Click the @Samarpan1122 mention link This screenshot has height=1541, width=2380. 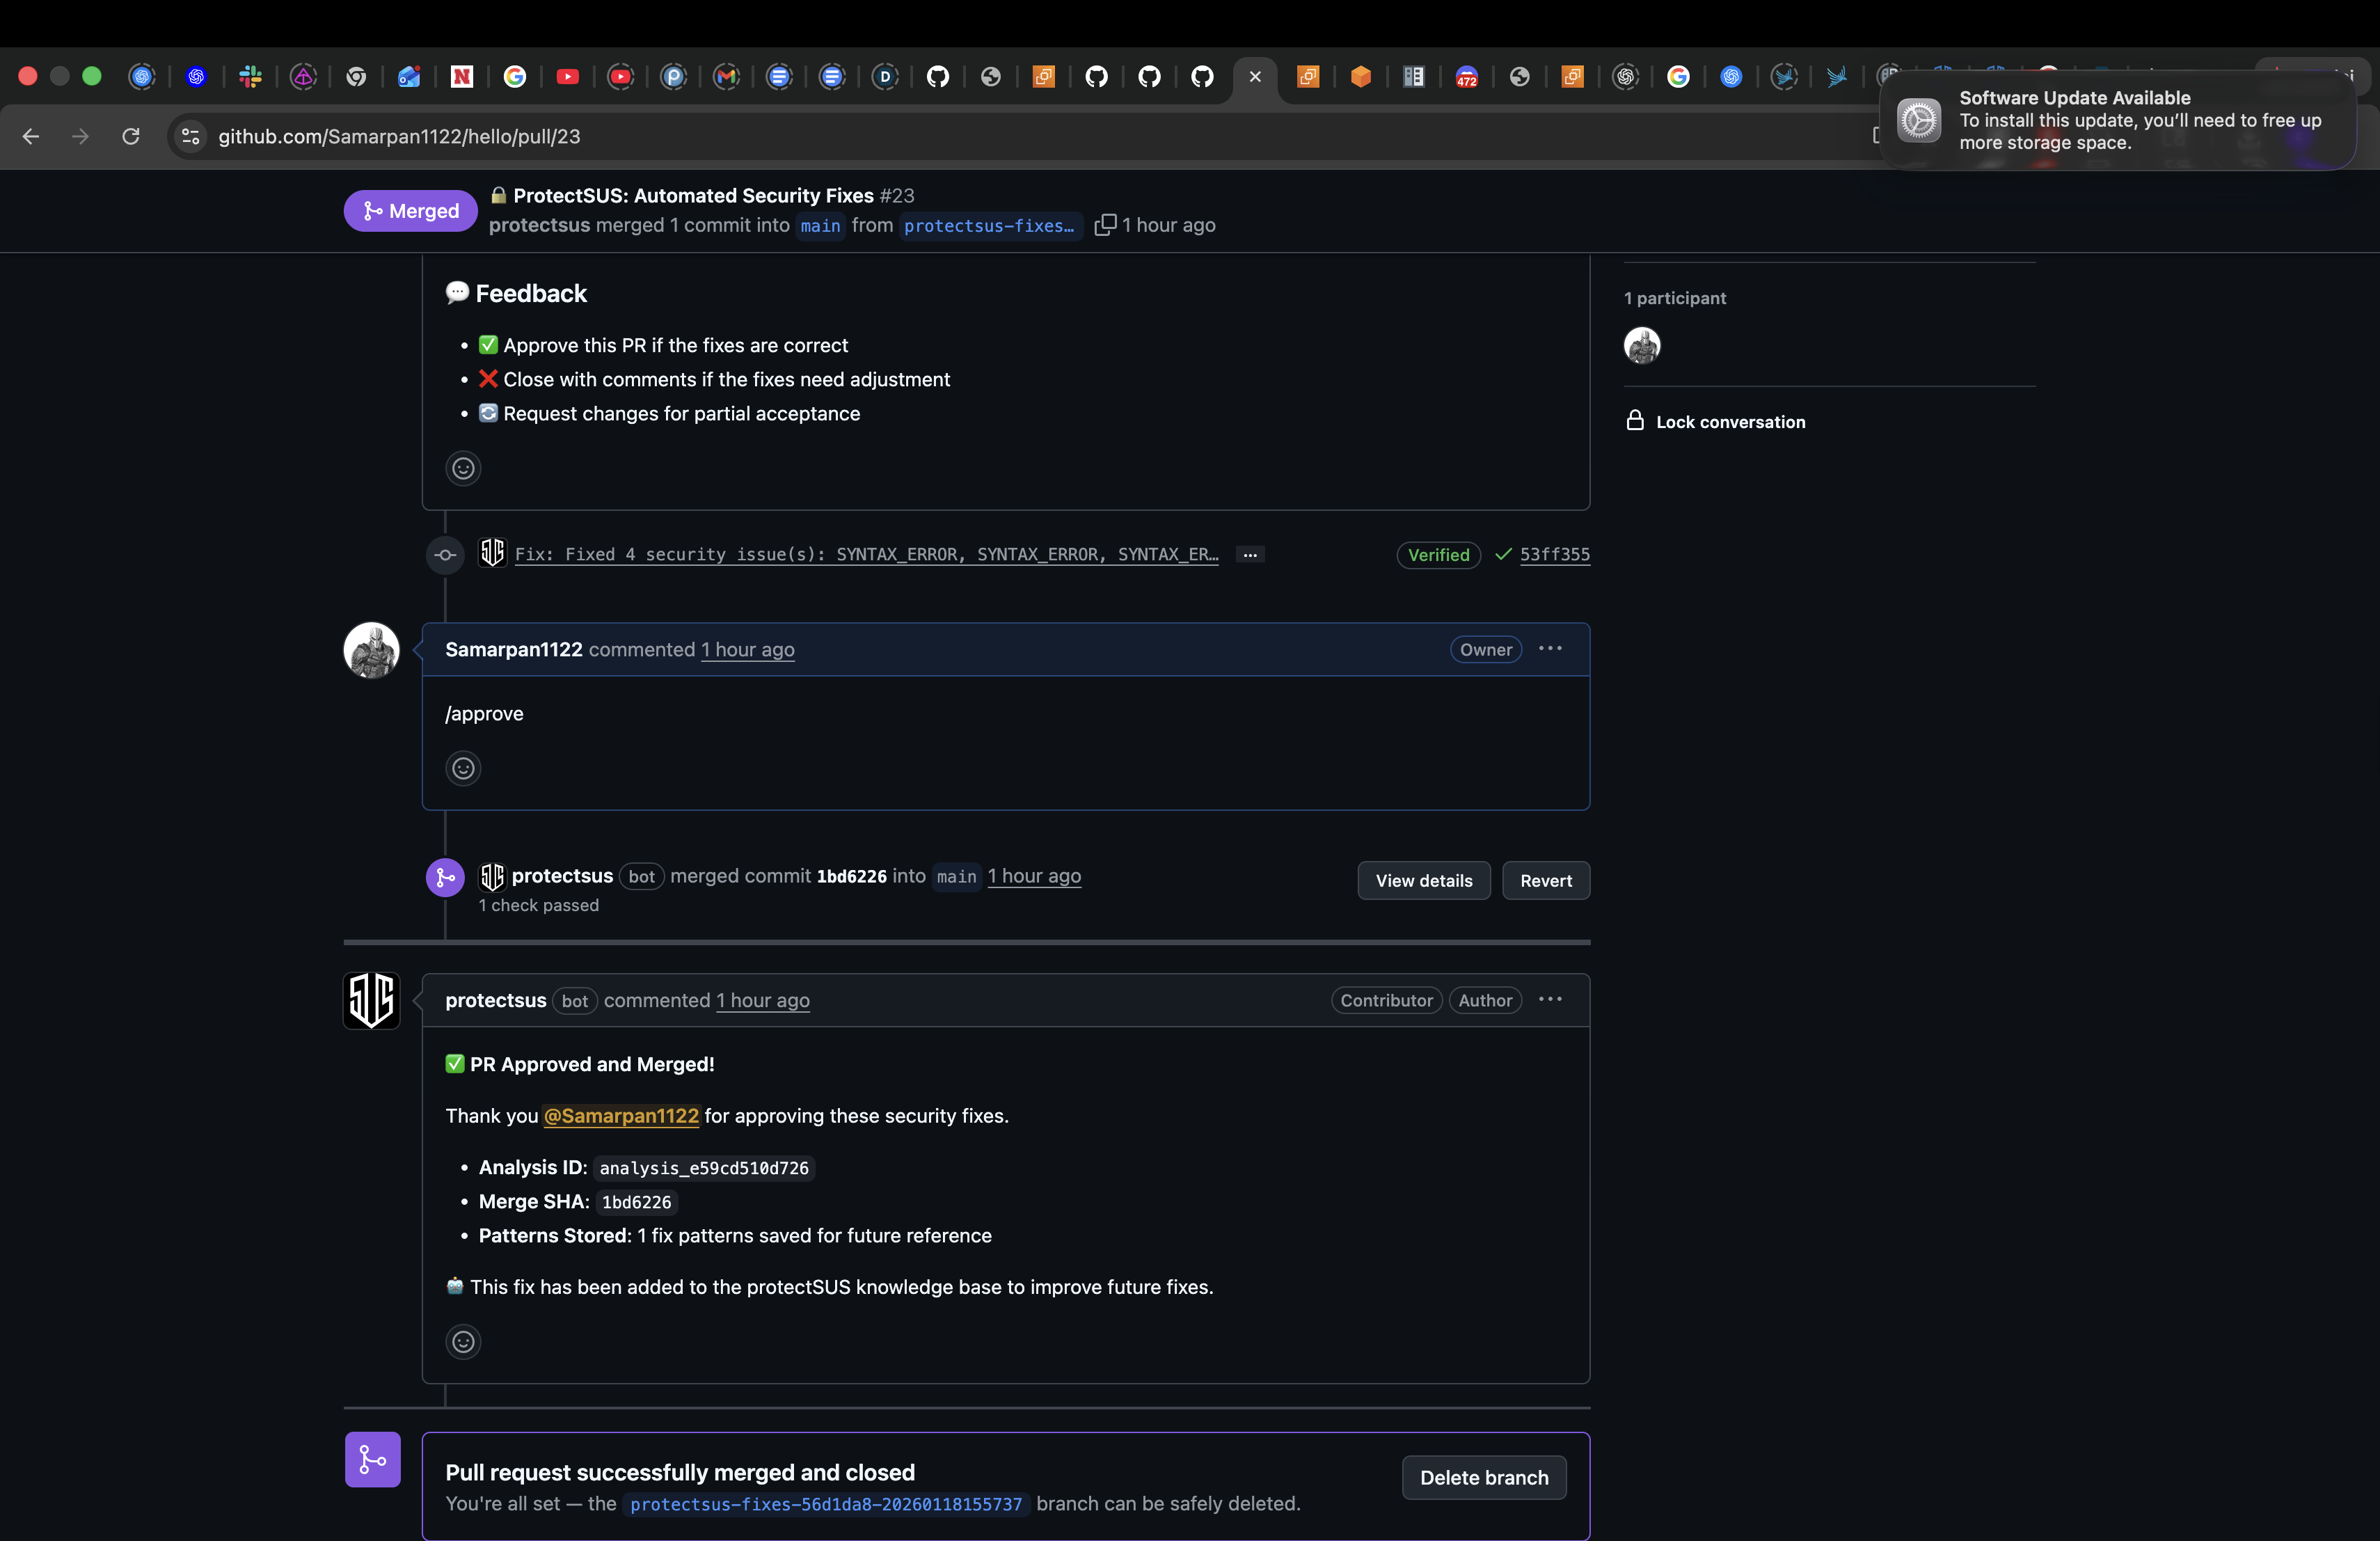point(620,1116)
